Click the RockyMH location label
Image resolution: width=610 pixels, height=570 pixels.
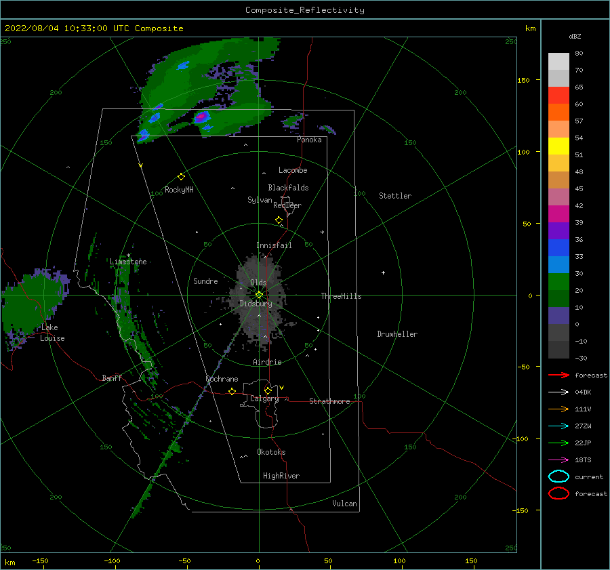[179, 190]
